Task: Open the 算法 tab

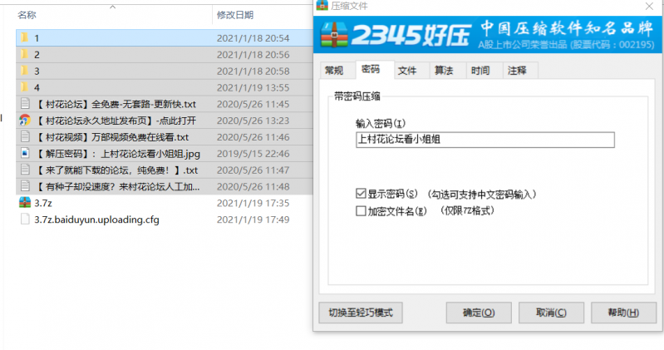Action: click(x=444, y=71)
